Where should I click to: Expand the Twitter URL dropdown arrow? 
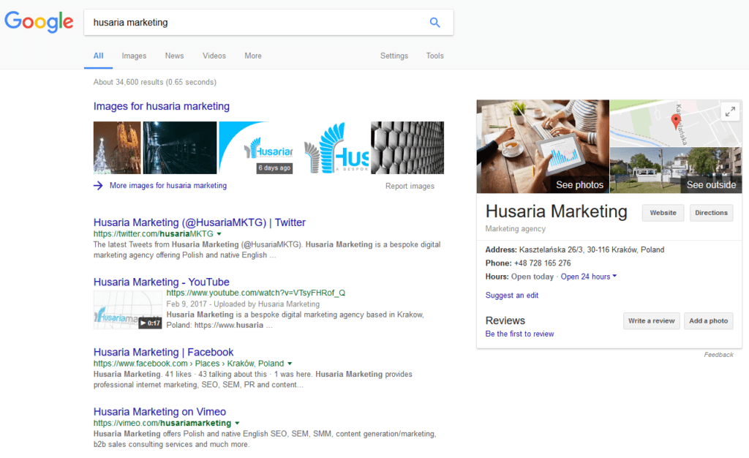tap(219, 234)
